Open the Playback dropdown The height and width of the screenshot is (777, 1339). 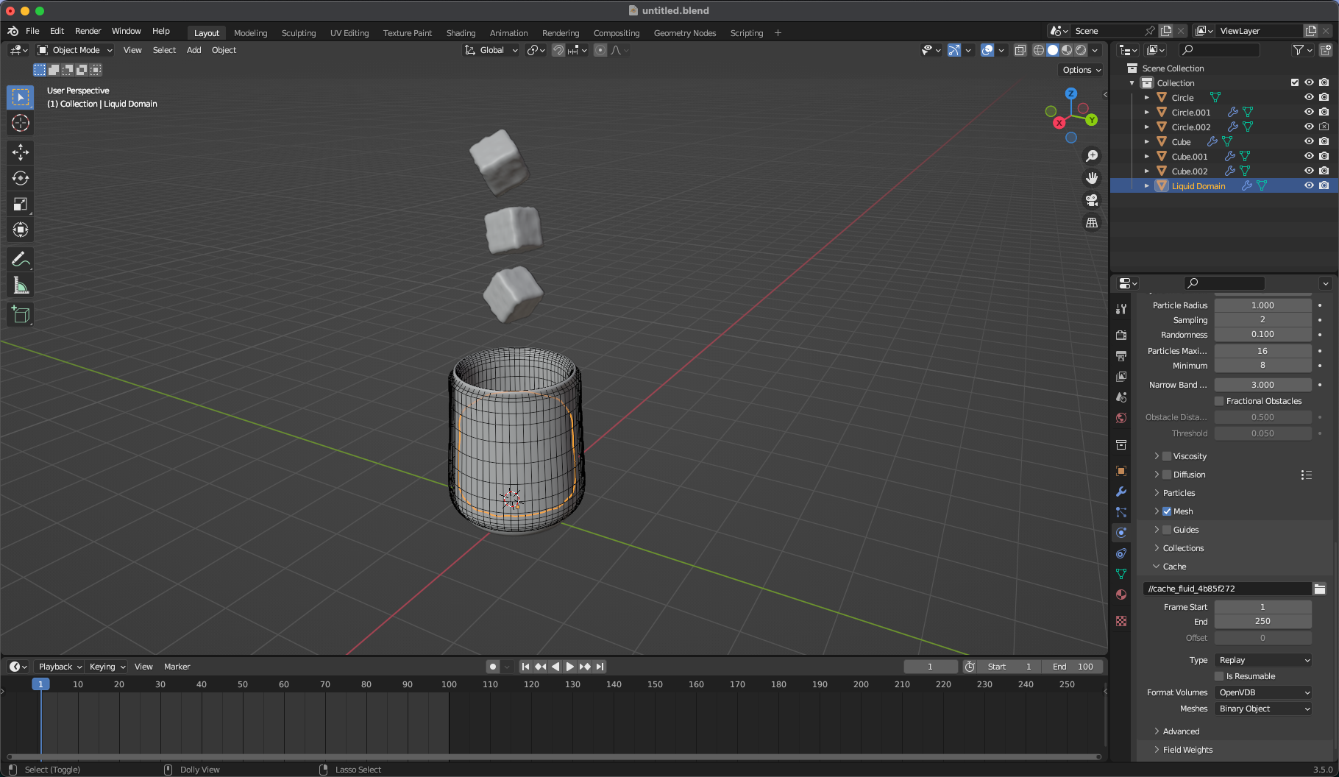tap(60, 667)
